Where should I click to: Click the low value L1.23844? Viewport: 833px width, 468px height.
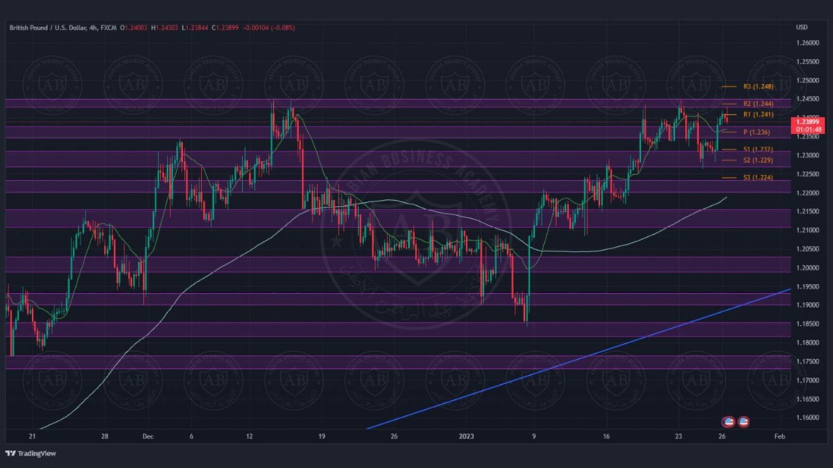[x=194, y=28]
